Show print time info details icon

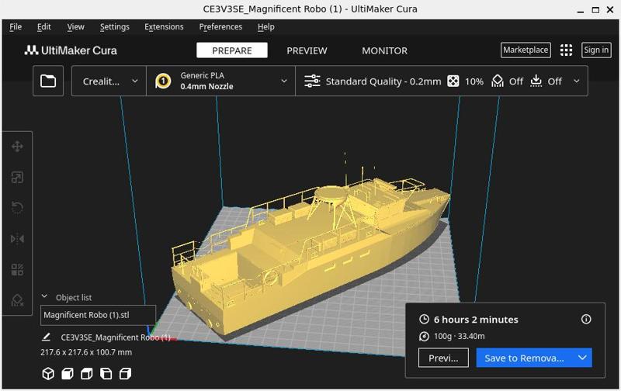(x=586, y=319)
